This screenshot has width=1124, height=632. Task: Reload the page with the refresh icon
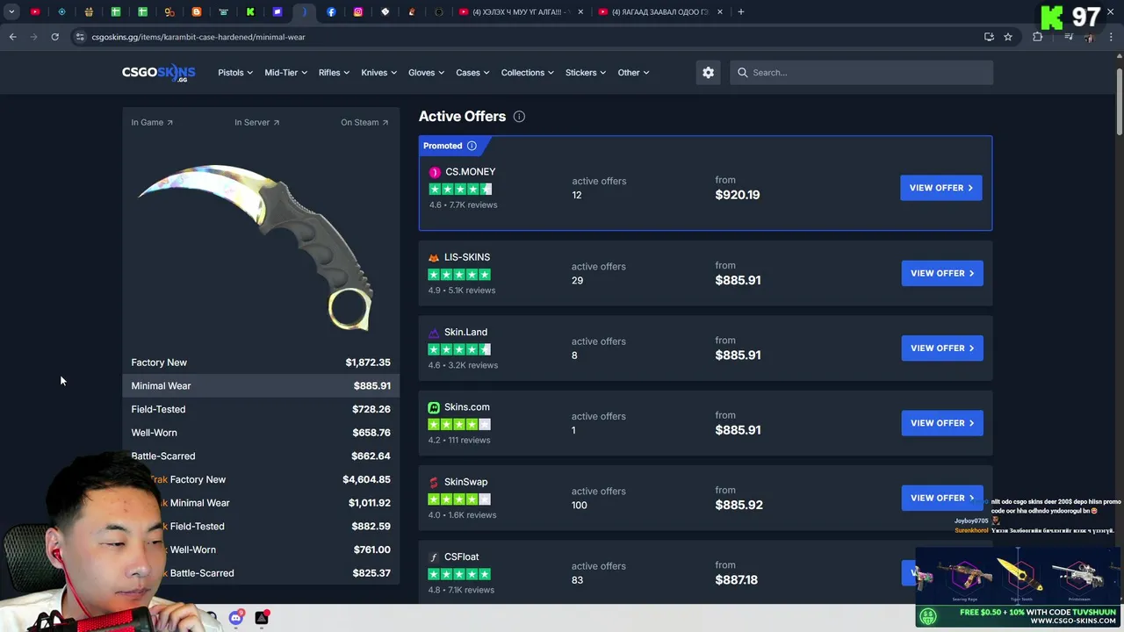pyautogui.click(x=54, y=37)
